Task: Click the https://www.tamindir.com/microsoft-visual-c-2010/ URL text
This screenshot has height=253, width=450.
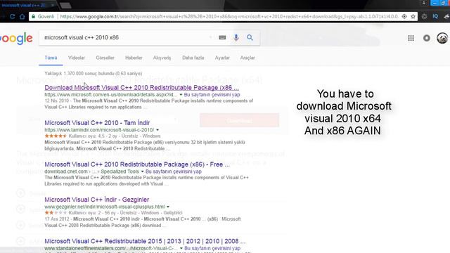Action: pyautogui.click(x=99, y=130)
